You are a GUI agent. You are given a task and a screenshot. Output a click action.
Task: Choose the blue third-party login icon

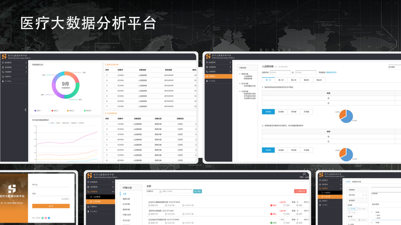[x=49, y=218]
